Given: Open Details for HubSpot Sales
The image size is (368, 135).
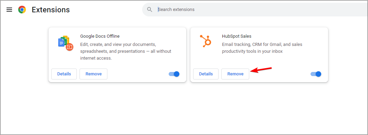Looking at the screenshot, I should click(206, 74).
